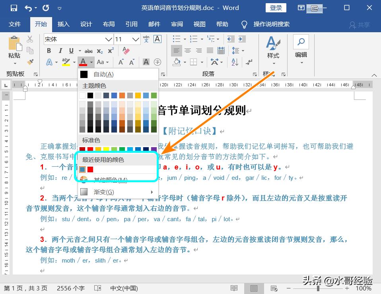Viewport: 381px width, 294px height.
Task: Save the document
Action: click(14, 8)
